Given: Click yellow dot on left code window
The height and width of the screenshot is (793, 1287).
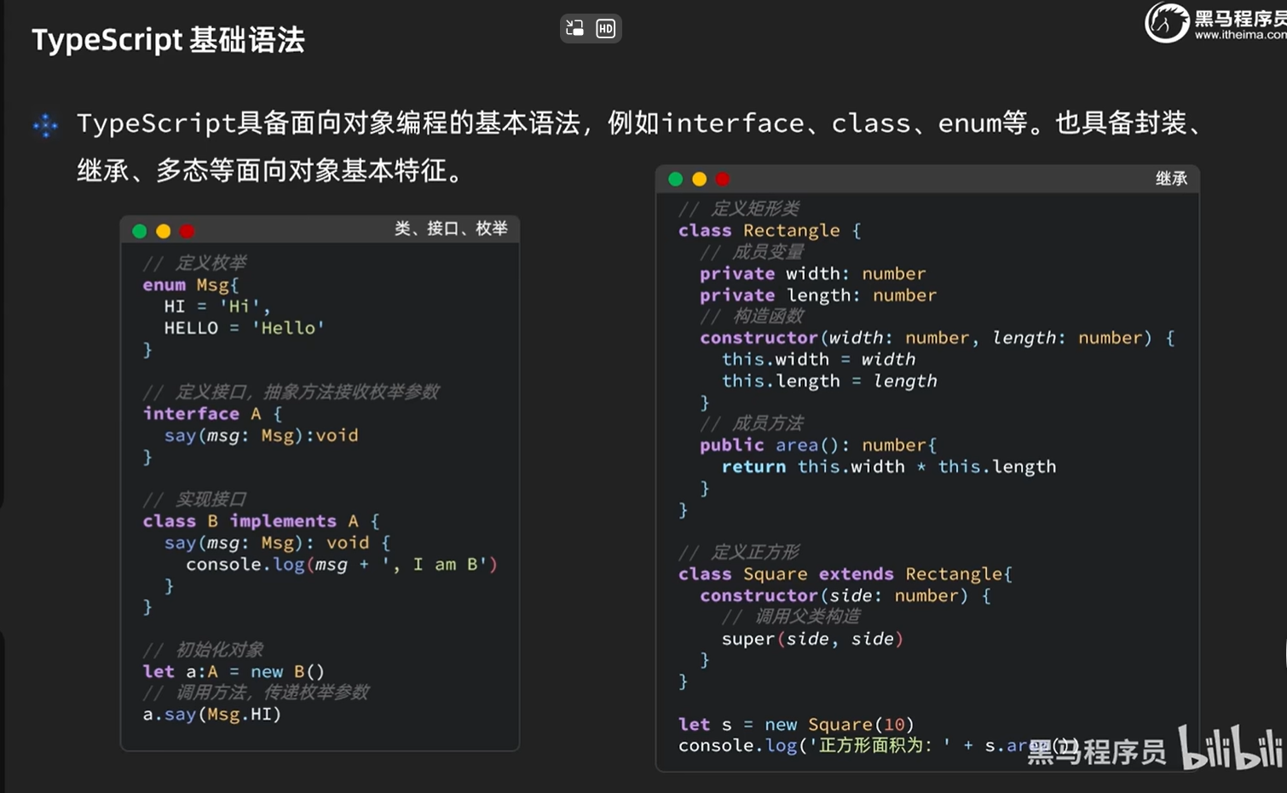Looking at the screenshot, I should [164, 231].
